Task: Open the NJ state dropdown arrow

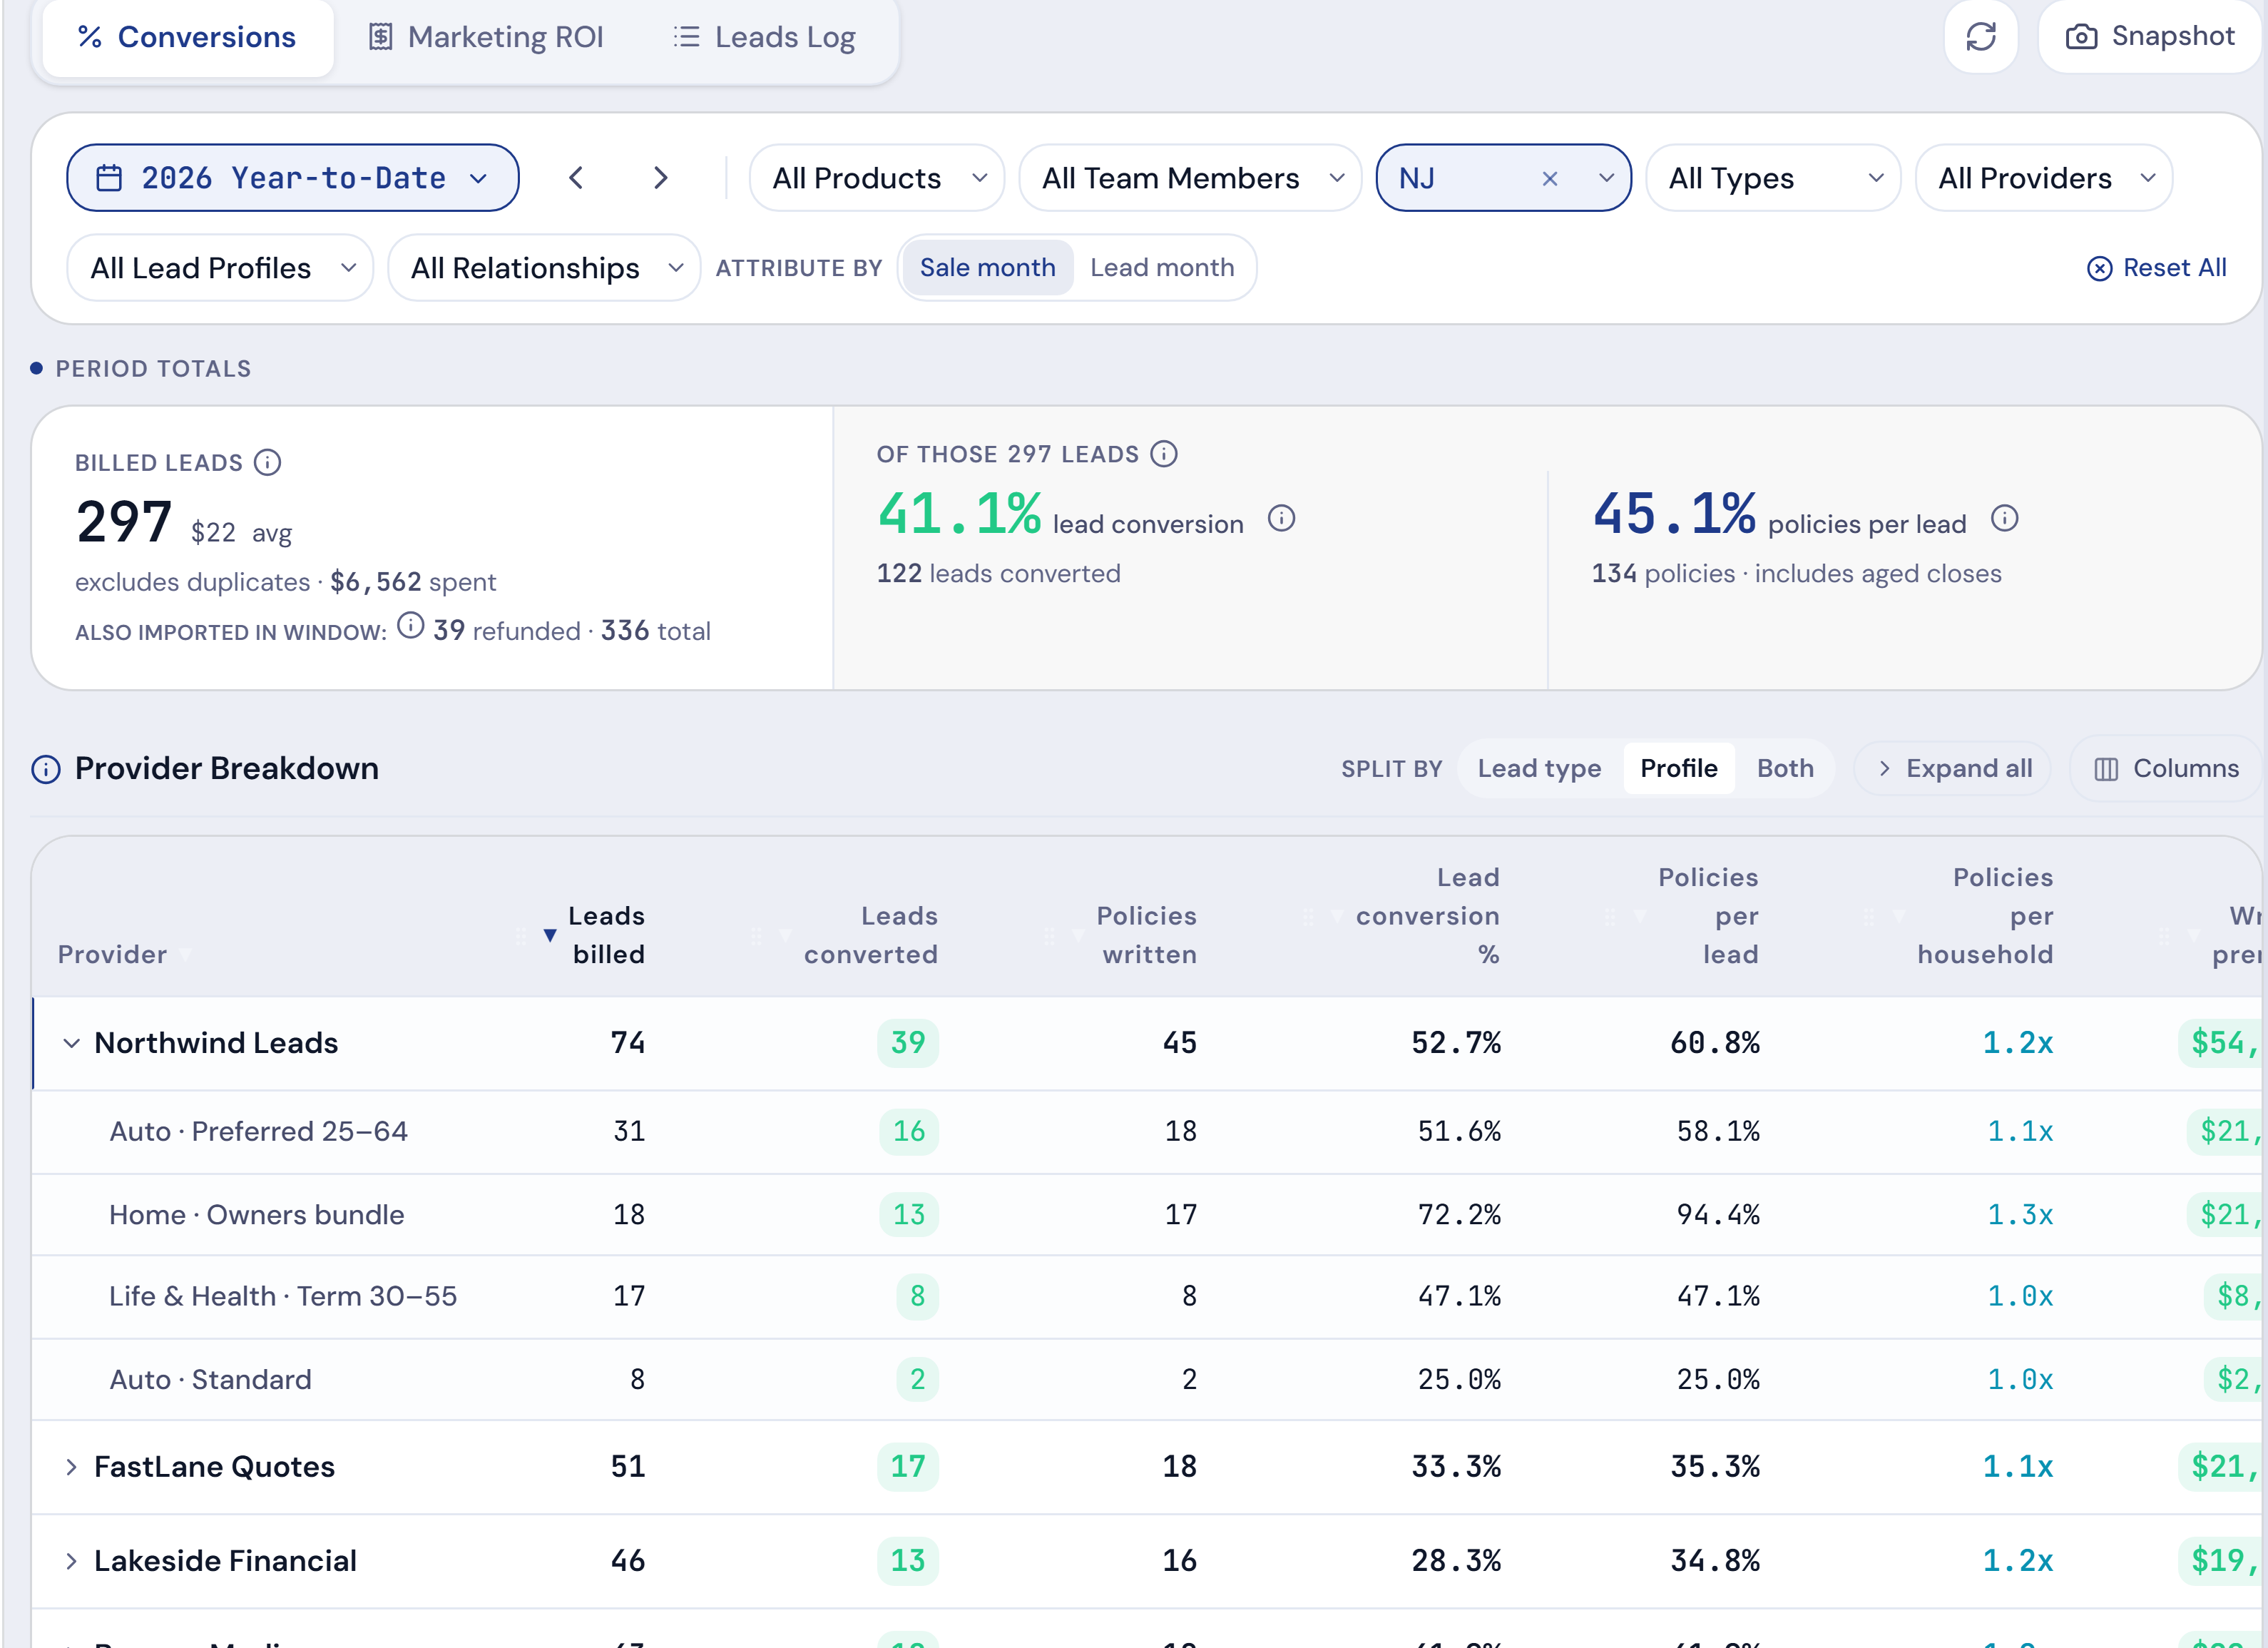Action: coord(1606,178)
